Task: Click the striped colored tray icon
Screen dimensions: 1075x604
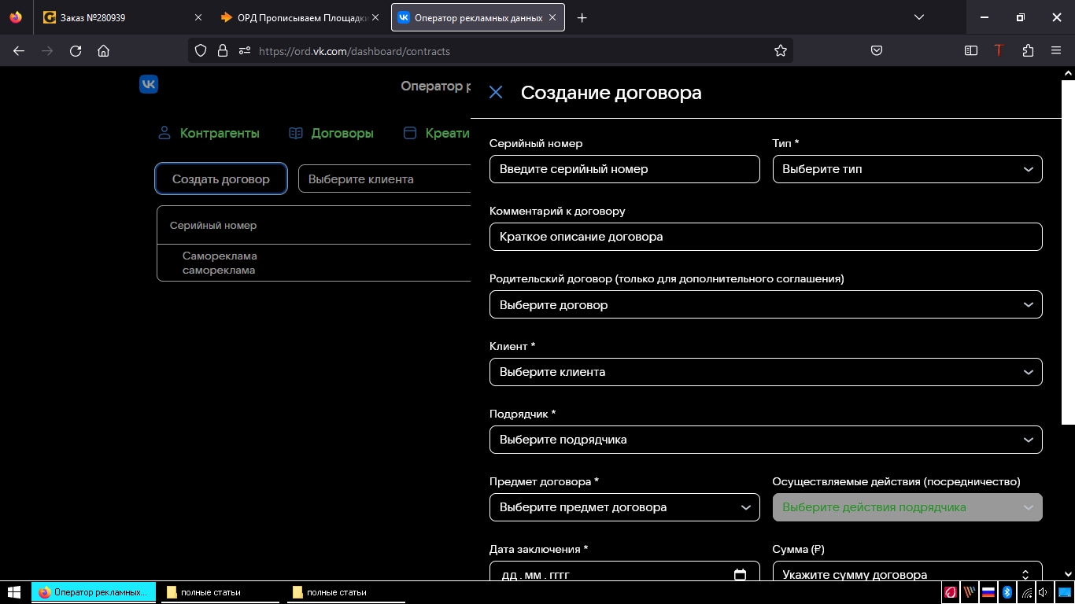Action: [970, 592]
